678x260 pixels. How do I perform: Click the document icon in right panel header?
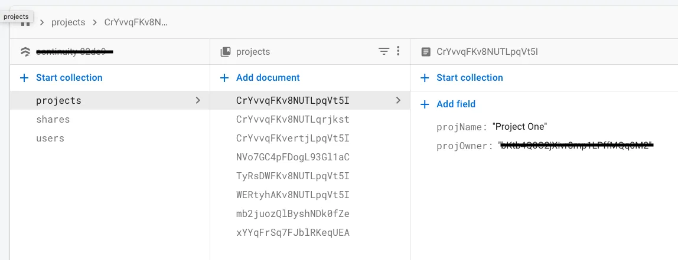point(425,52)
